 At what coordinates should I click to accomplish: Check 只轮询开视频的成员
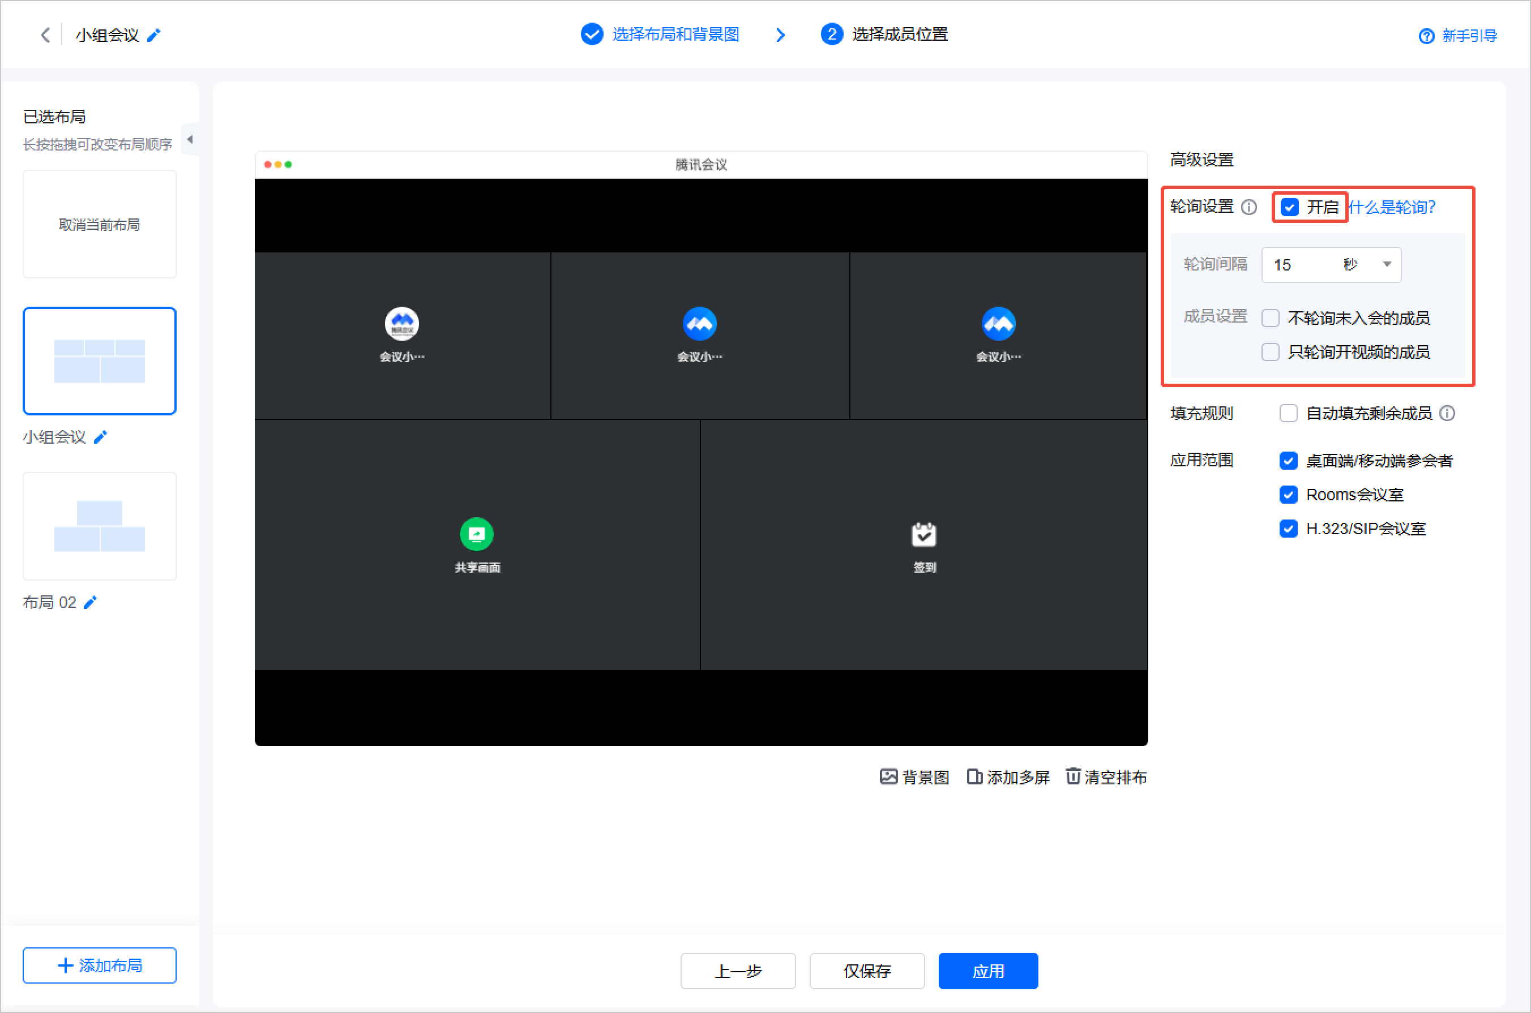pyautogui.click(x=1271, y=352)
